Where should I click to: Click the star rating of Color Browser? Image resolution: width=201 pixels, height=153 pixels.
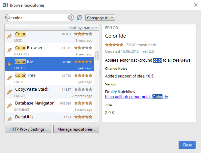coord(83,48)
